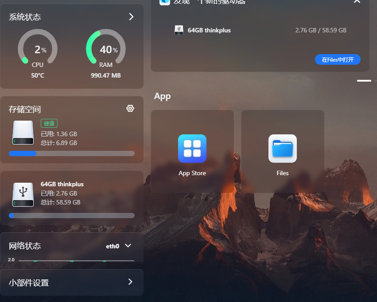377x302 pixels.
Task: Expand the 系统状态 details arrow
Action: 131,16
